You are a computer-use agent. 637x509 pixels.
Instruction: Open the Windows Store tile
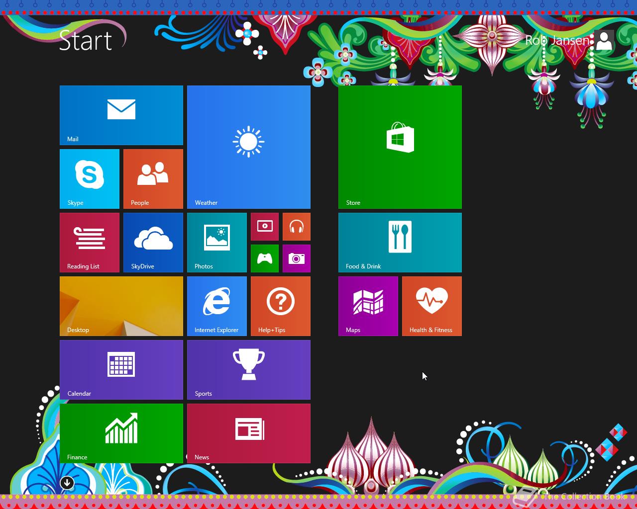(400, 147)
